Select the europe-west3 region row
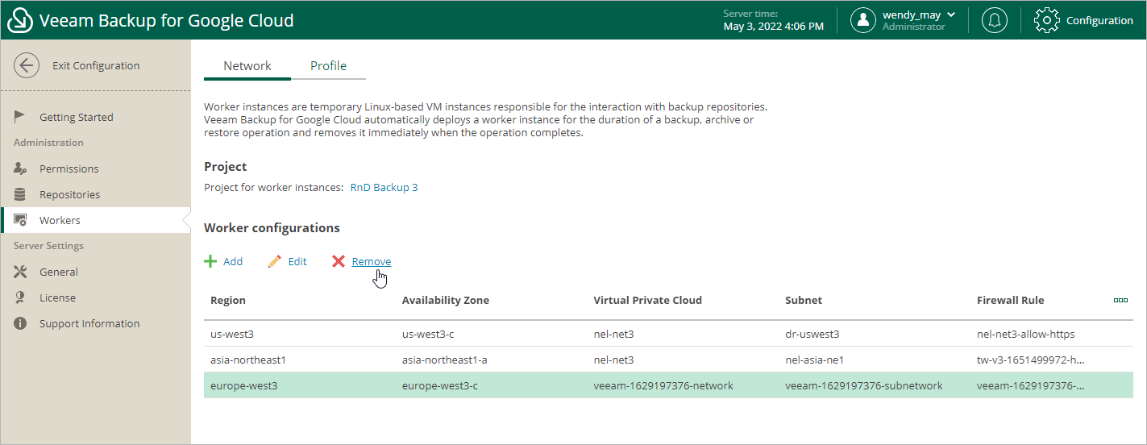 tap(668, 385)
